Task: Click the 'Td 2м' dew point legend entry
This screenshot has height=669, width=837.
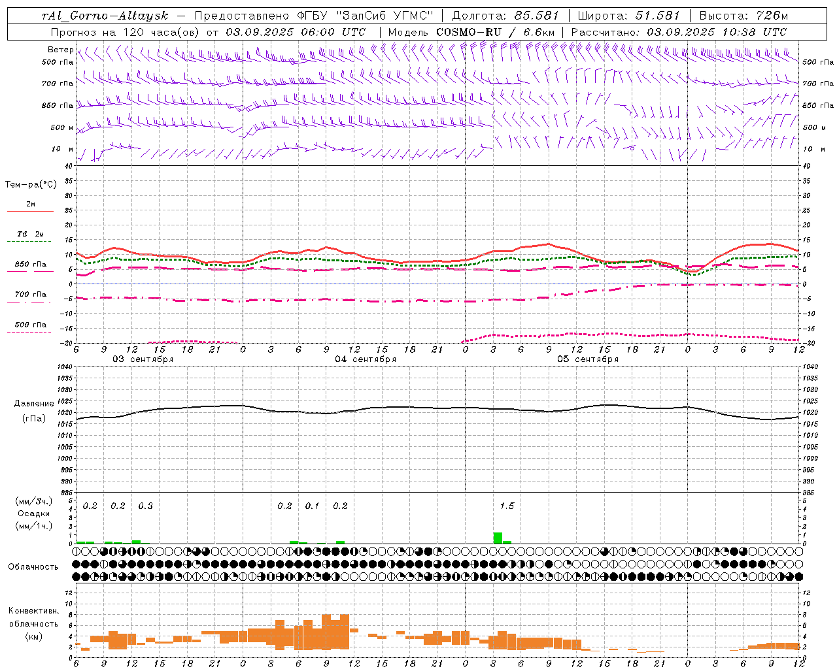Action: coord(31,234)
